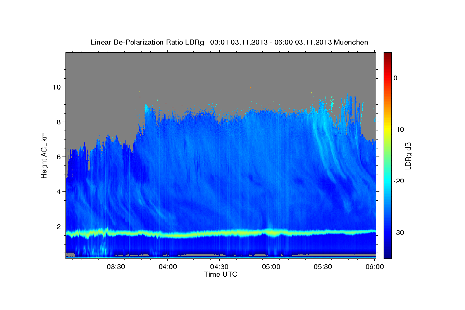465x310 pixels.
Task: Click the "04:00" time tick label
Action: click(x=168, y=267)
